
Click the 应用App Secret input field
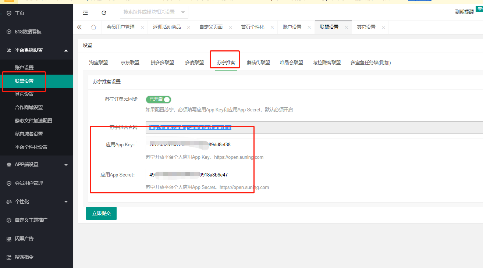[314, 175]
